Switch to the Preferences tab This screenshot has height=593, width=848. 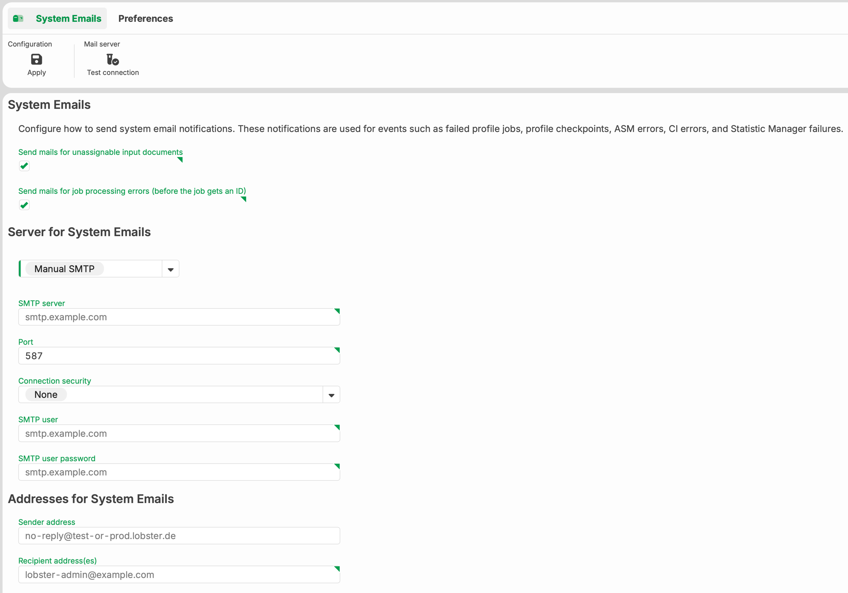[146, 18]
